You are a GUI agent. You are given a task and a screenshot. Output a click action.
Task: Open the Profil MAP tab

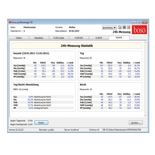pyautogui.click(x=79, y=38)
